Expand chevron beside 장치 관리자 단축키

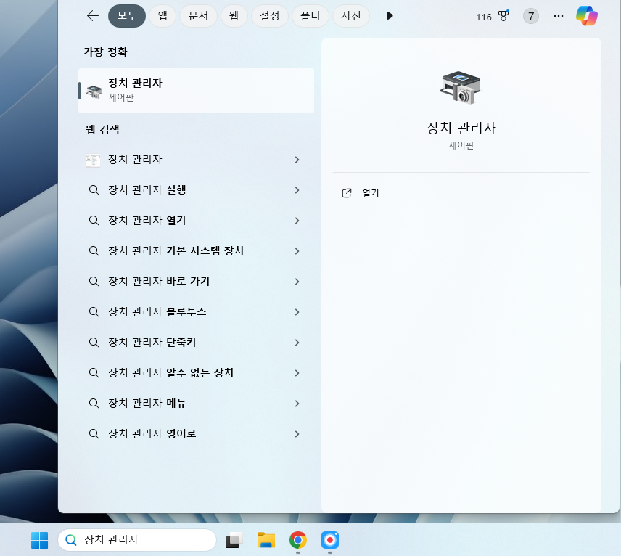point(297,343)
